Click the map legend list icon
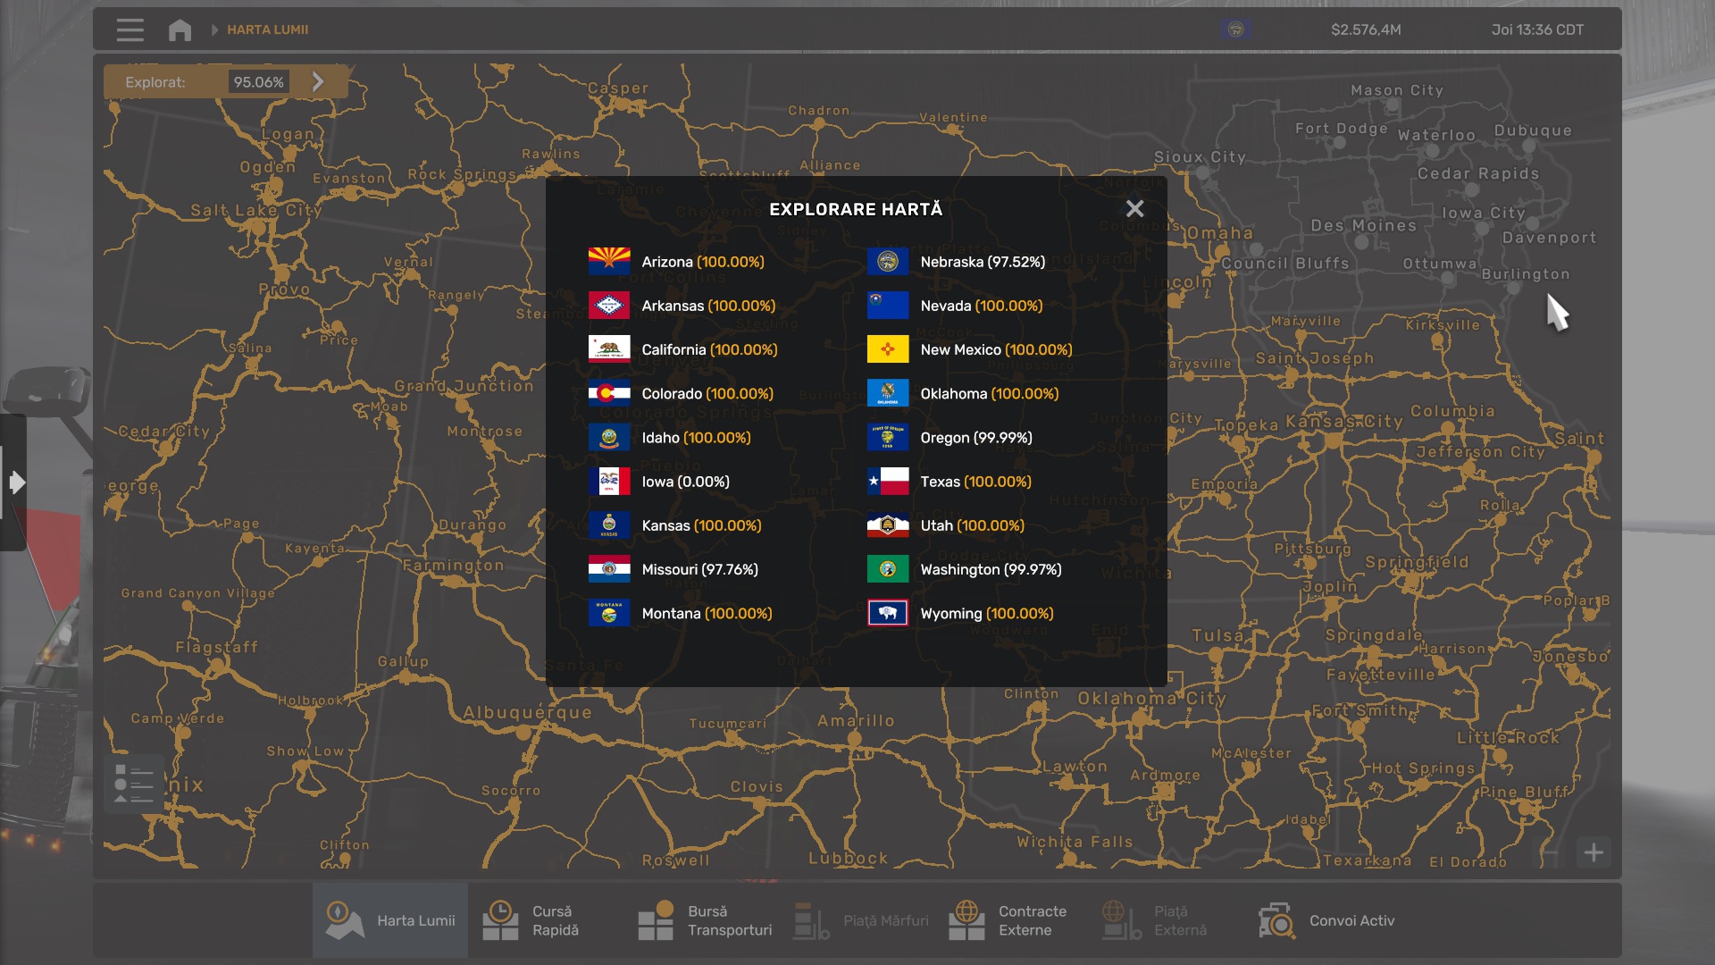 (133, 784)
